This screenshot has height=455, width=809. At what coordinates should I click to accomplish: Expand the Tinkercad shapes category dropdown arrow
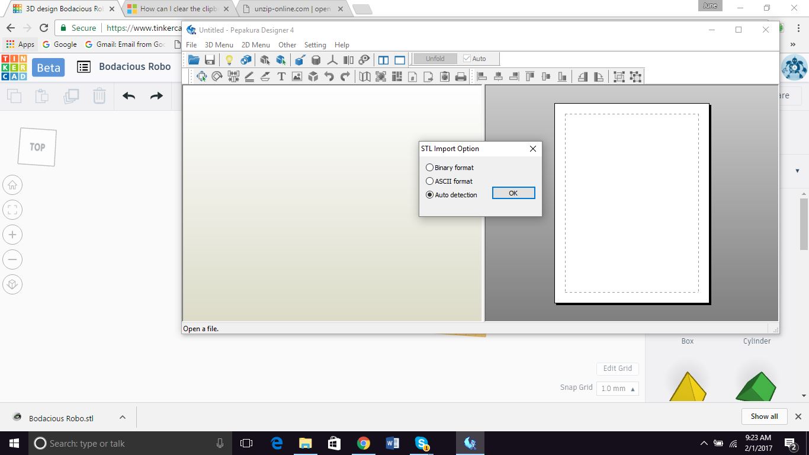tap(798, 171)
